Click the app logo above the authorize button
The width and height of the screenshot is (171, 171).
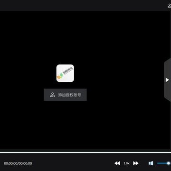click(x=65, y=73)
